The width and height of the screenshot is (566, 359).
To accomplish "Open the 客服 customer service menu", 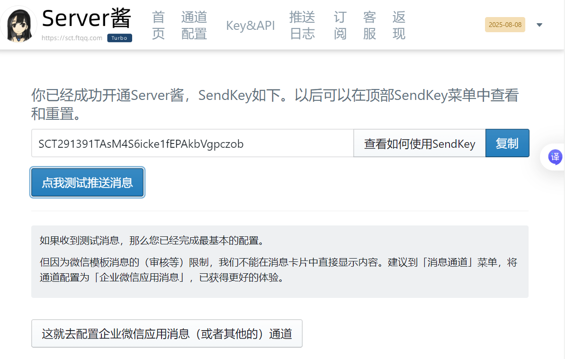I will click(369, 25).
